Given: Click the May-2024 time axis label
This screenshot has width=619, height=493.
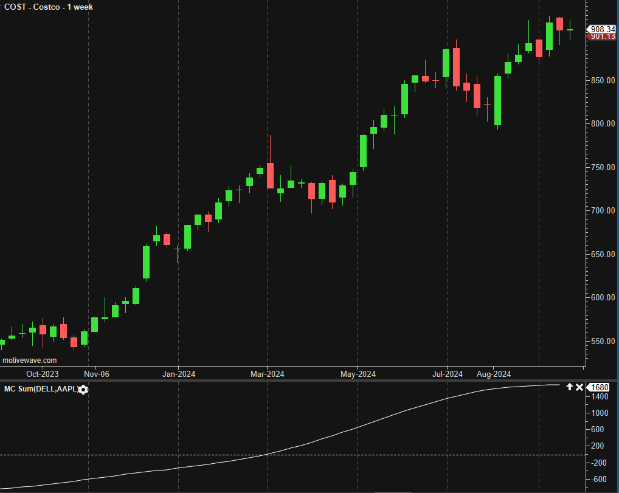Looking at the screenshot, I should click(x=358, y=374).
